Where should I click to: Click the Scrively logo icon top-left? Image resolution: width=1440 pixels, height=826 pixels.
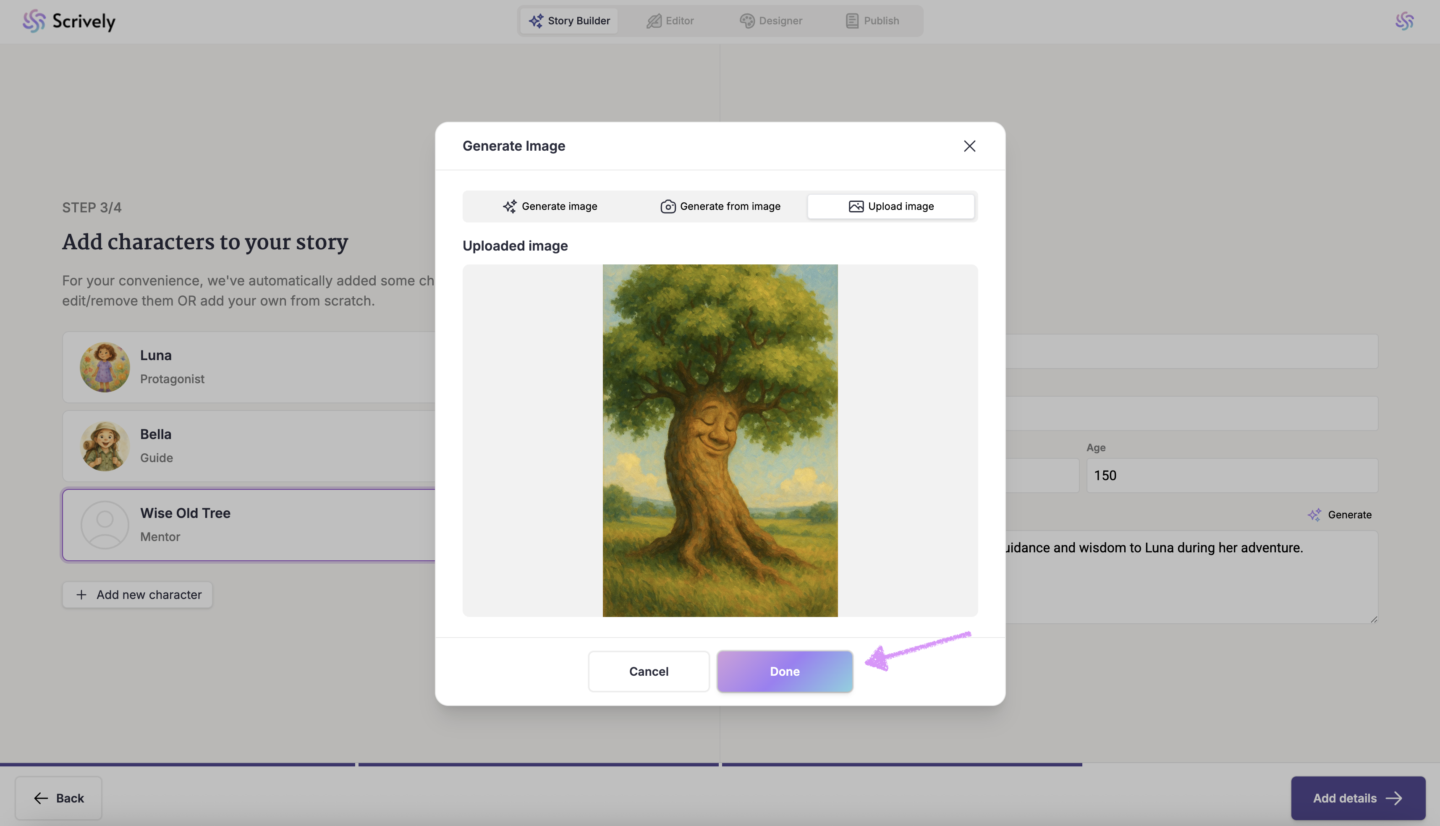point(34,21)
